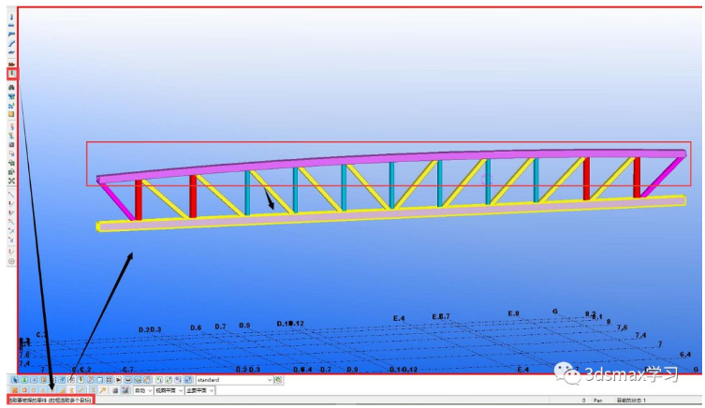Select the contour plate tool
Image resolution: width=705 pixels, height=408 pixels.
click(11, 52)
